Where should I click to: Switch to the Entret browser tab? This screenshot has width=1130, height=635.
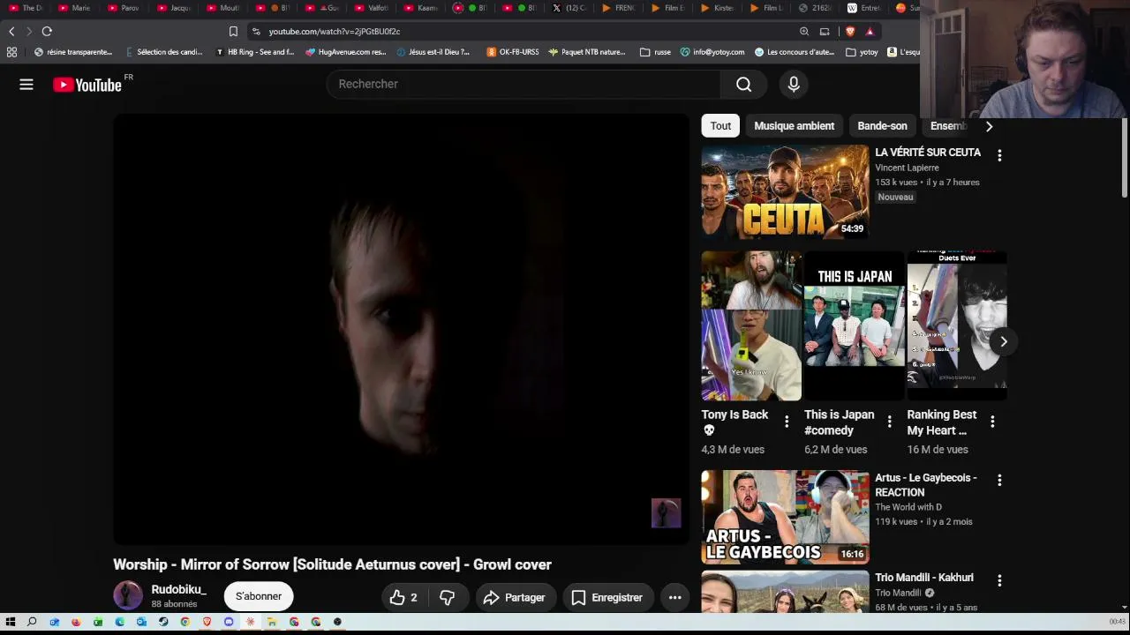click(865, 8)
